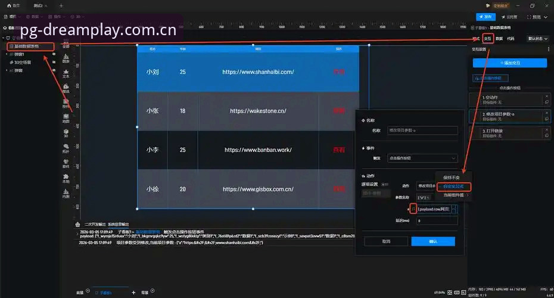Click the 确认 confirm button
Screen dimensions: 554x298
(x=433, y=241)
